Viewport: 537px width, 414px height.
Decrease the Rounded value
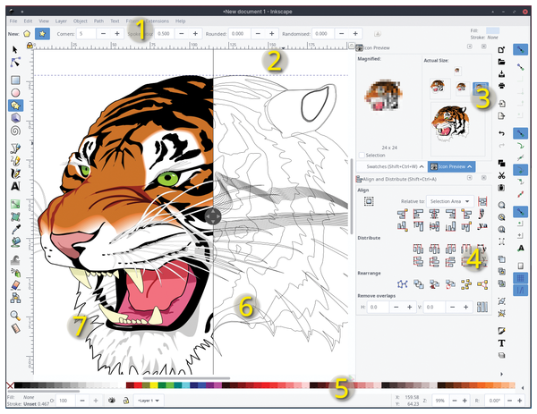pos(259,33)
